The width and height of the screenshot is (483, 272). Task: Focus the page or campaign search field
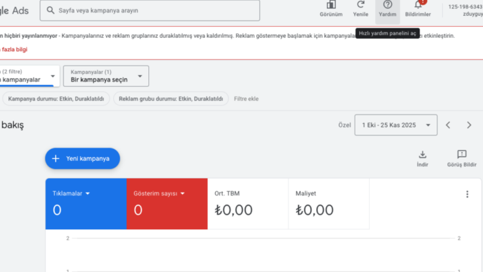pos(150,10)
